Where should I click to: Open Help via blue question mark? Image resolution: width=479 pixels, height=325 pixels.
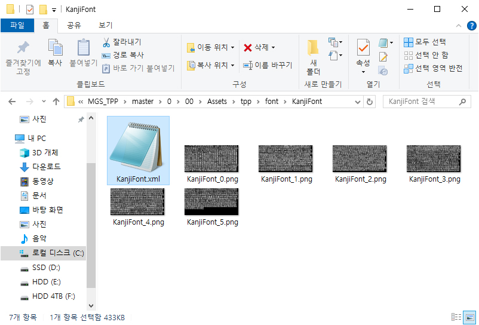coord(472,26)
